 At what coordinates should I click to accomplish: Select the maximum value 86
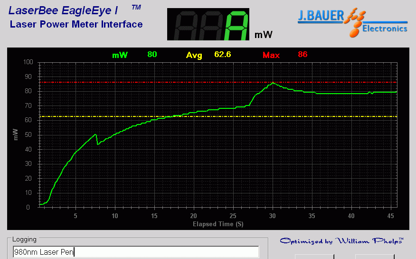pyautogui.click(x=303, y=55)
